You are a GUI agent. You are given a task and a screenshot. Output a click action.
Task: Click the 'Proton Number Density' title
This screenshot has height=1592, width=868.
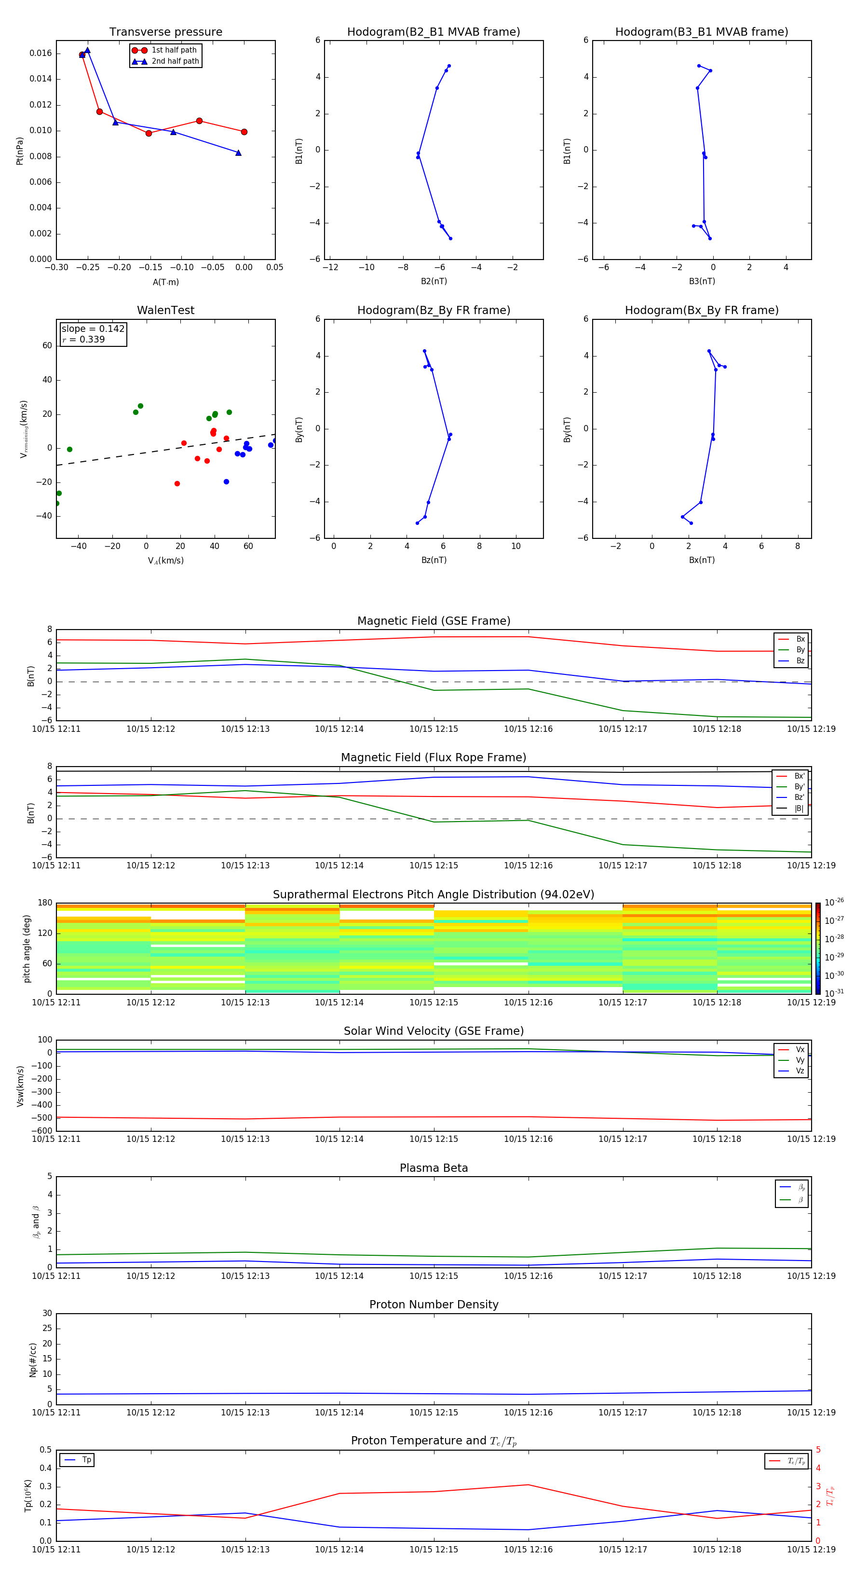(434, 1304)
